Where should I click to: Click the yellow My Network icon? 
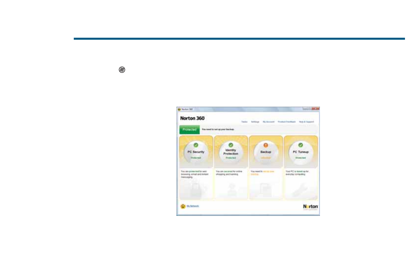(183, 206)
